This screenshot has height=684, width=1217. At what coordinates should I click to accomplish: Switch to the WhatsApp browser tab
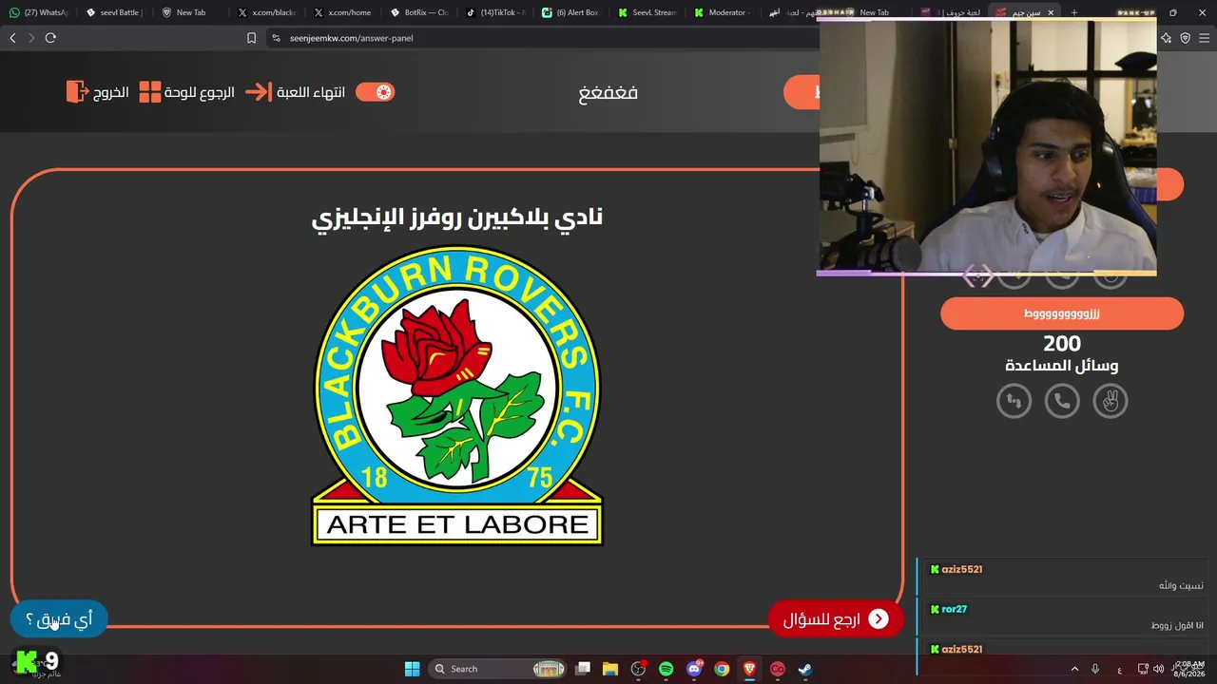(x=39, y=12)
